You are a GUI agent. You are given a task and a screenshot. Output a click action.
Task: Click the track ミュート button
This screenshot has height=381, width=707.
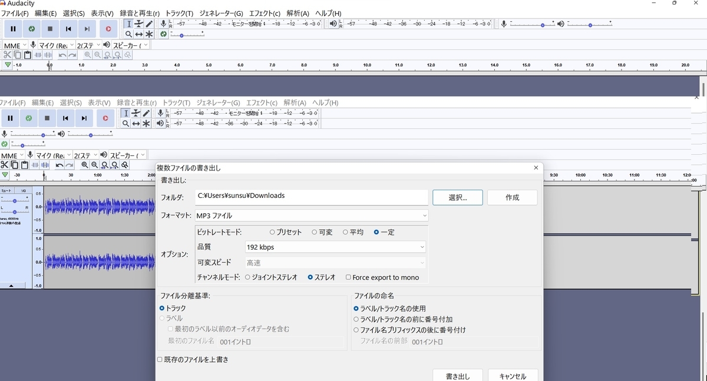click(8, 191)
